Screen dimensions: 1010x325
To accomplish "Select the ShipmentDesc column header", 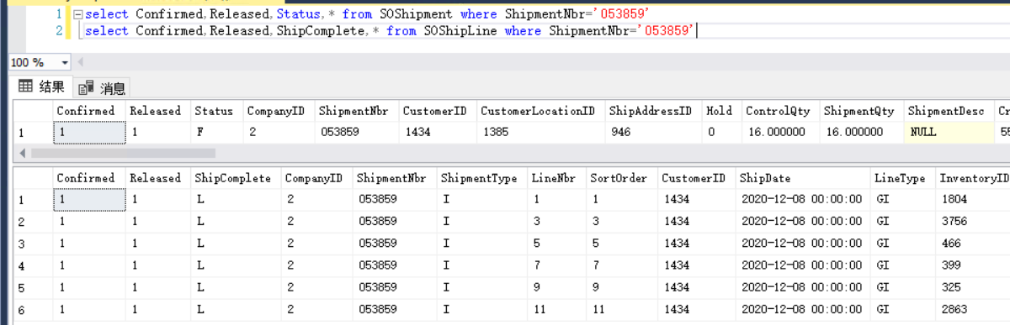I will [949, 111].
